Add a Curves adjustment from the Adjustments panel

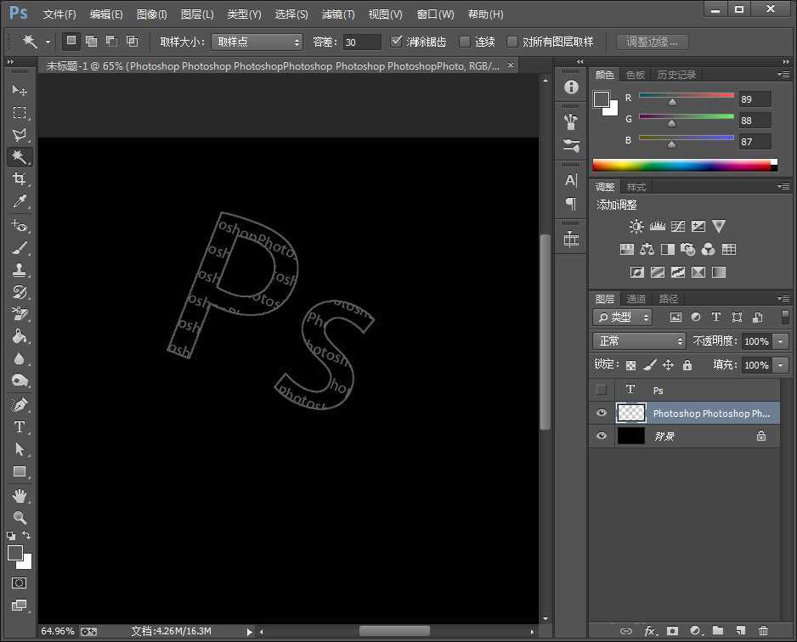[677, 226]
